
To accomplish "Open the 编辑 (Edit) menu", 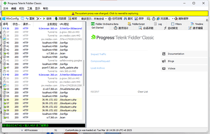I will coord(14,8).
